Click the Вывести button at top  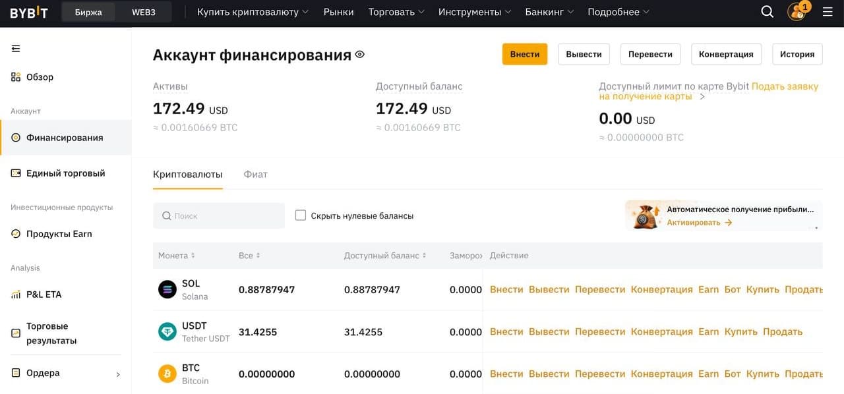(584, 54)
